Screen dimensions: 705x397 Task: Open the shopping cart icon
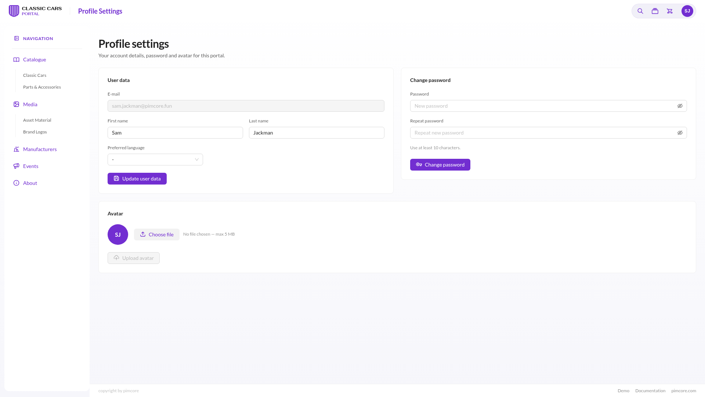tap(670, 11)
